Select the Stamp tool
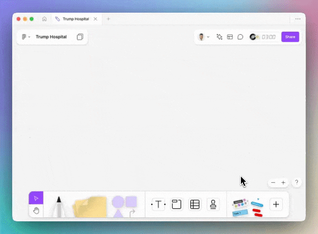Image resolution: width=318 pixels, height=234 pixels. click(213, 204)
